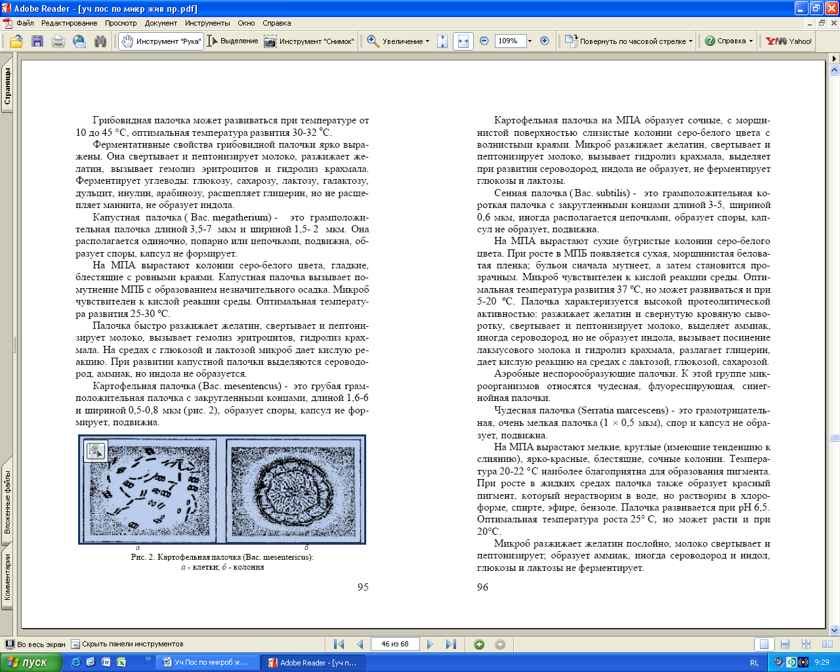Open the rotate tool dropdown arrow
The image size is (840, 672).
click(690, 41)
